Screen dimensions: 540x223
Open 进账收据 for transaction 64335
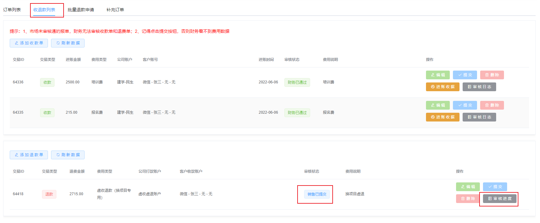point(443,117)
